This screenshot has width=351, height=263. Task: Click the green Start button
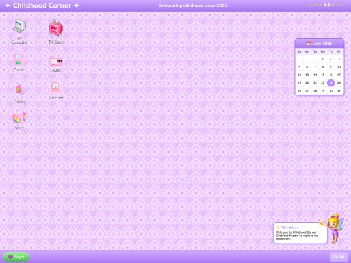point(16,257)
